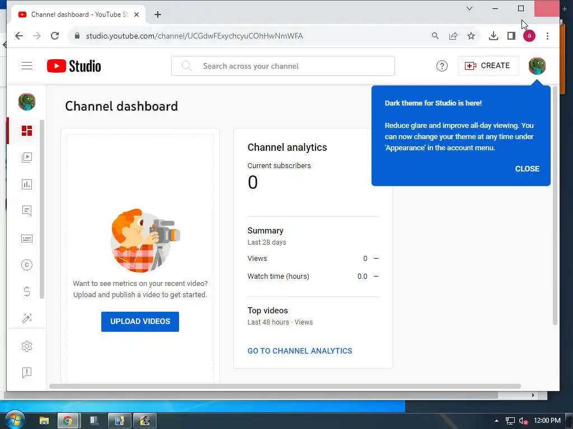Image resolution: width=573 pixels, height=429 pixels.
Task: Select the Channel dashboard browser tab
Action: tap(78, 15)
